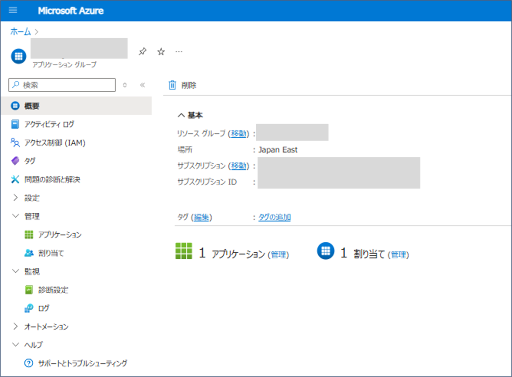Collapse the 監視 section chevron
This screenshot has width=512, height=377.
click(16, 271)
